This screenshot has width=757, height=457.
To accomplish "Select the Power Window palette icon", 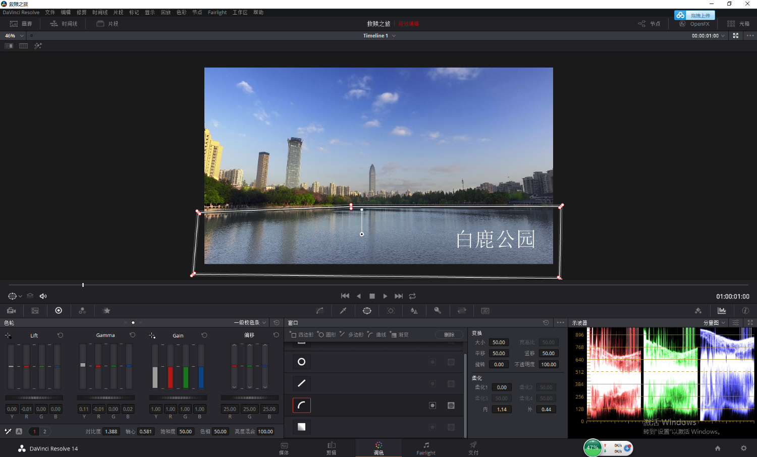I will [367, 311].
